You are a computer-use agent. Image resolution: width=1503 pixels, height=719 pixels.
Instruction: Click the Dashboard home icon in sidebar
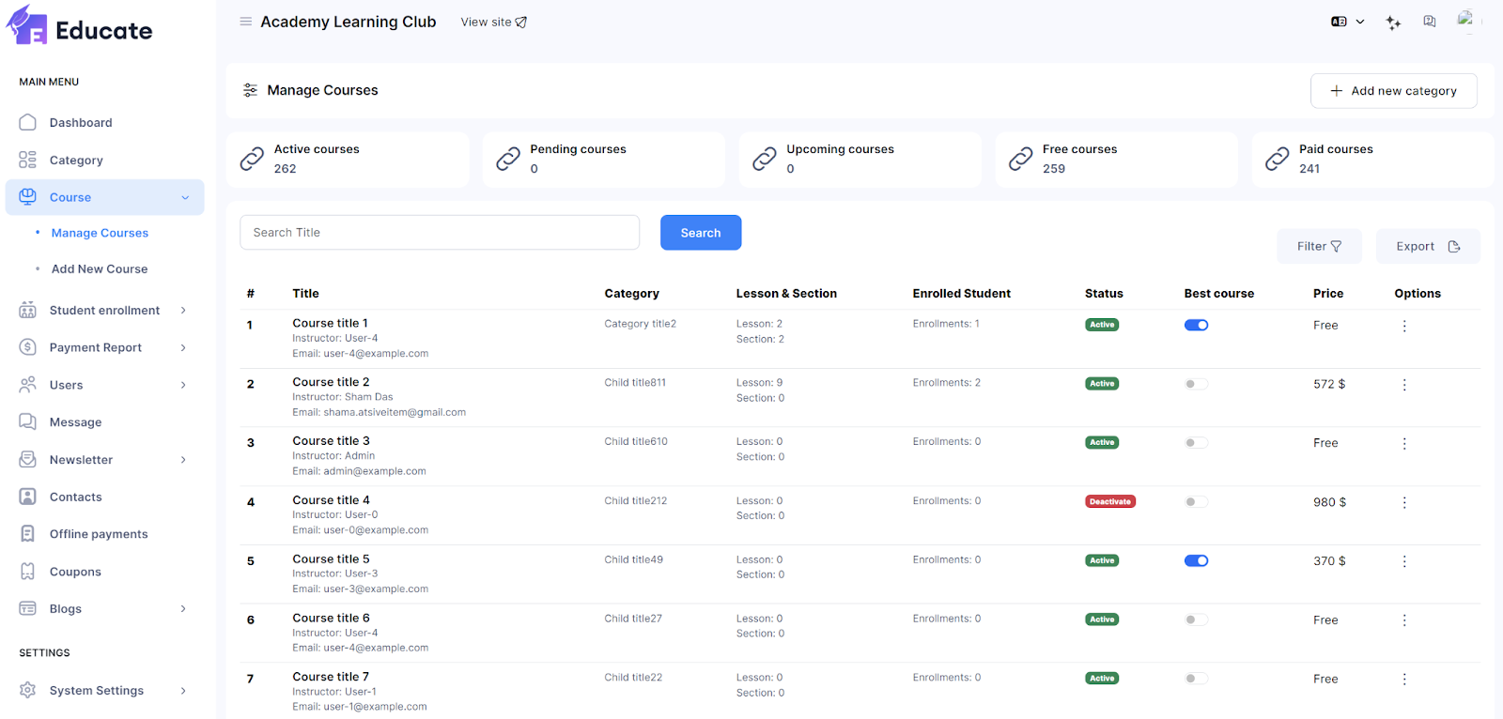click(x=28, y=123)
